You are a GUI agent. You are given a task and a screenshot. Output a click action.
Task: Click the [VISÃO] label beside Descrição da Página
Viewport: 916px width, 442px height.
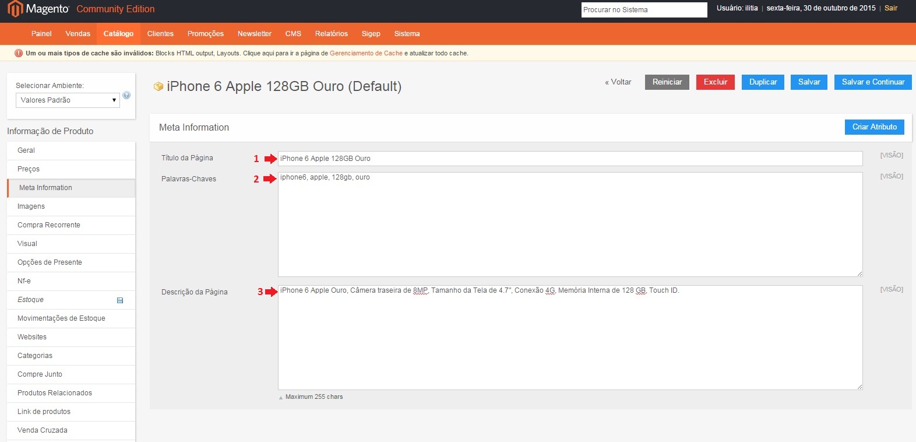point(892,289)
